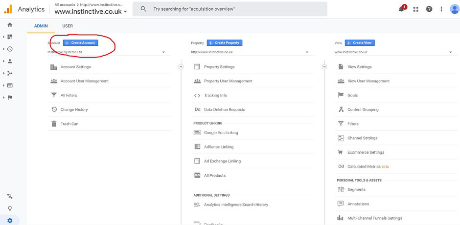Screen dimensions: 460x225
Task: Switch to the USER tab
Action: (x=68, y=26)
